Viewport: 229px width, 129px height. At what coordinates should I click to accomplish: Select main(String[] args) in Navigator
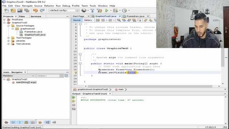point(26,82)
